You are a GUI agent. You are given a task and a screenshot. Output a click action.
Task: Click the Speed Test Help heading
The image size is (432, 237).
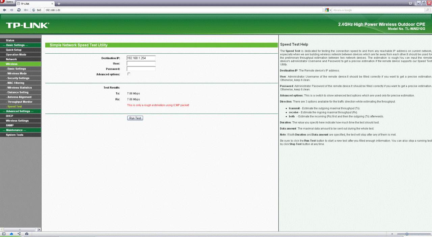pos(294,45)
